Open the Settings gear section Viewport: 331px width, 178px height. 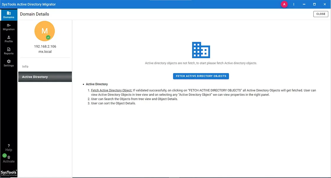tap(9, 63)
